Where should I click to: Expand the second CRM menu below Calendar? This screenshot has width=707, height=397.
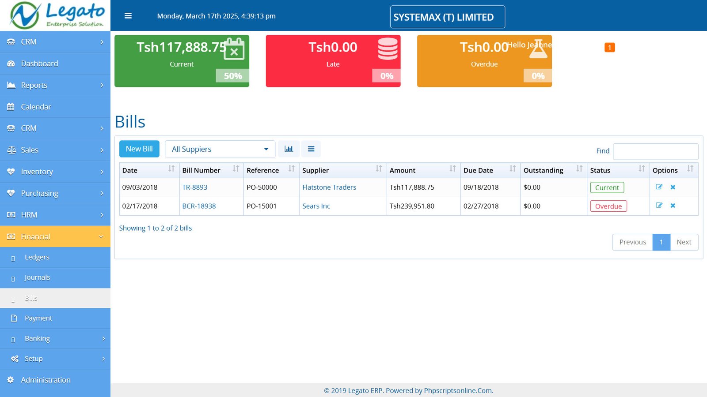point(55,128)
